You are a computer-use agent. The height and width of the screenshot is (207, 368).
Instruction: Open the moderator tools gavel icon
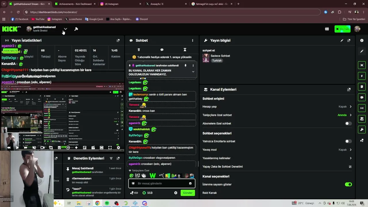[76, 29]
